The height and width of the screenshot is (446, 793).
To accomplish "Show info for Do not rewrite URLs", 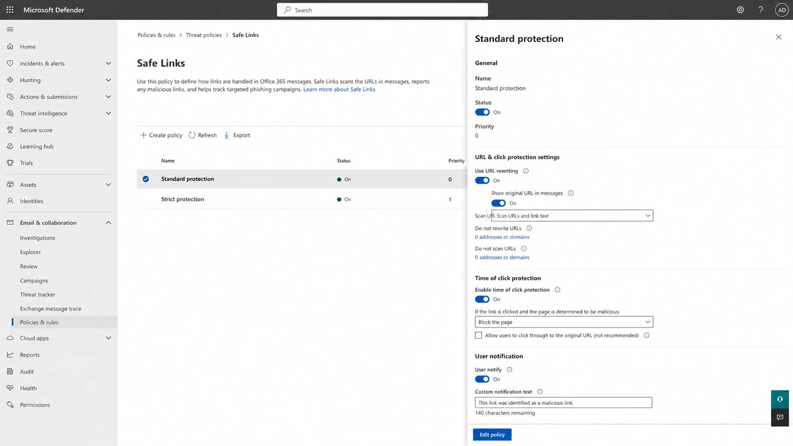I will tap(529, 228).
